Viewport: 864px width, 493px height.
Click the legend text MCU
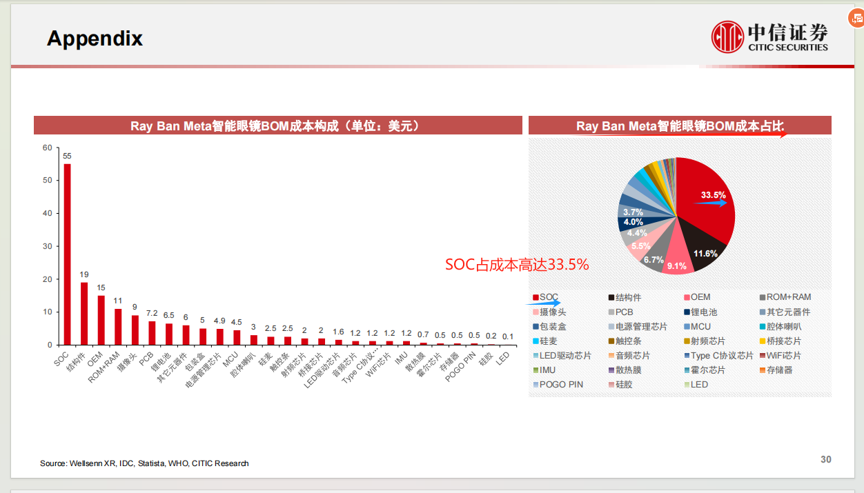point(700,327)
